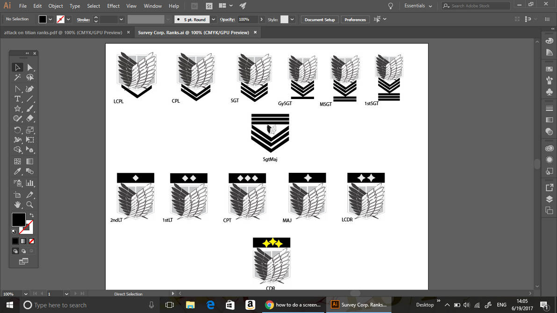Open the stroke color dropdown in control bar
The image size is (557, 313).
coord(68,20)
